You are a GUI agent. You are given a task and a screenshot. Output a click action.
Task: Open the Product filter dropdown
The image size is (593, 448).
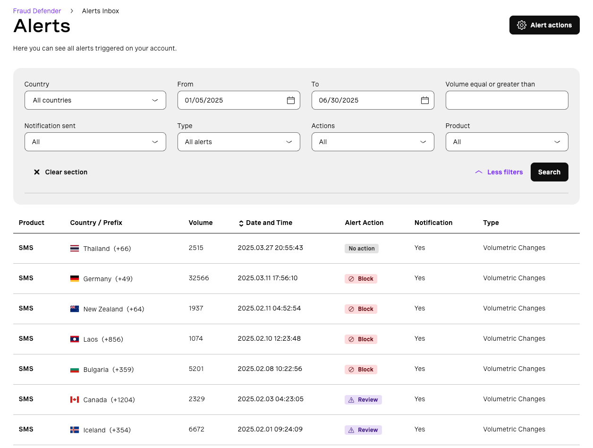coord(507,142)
